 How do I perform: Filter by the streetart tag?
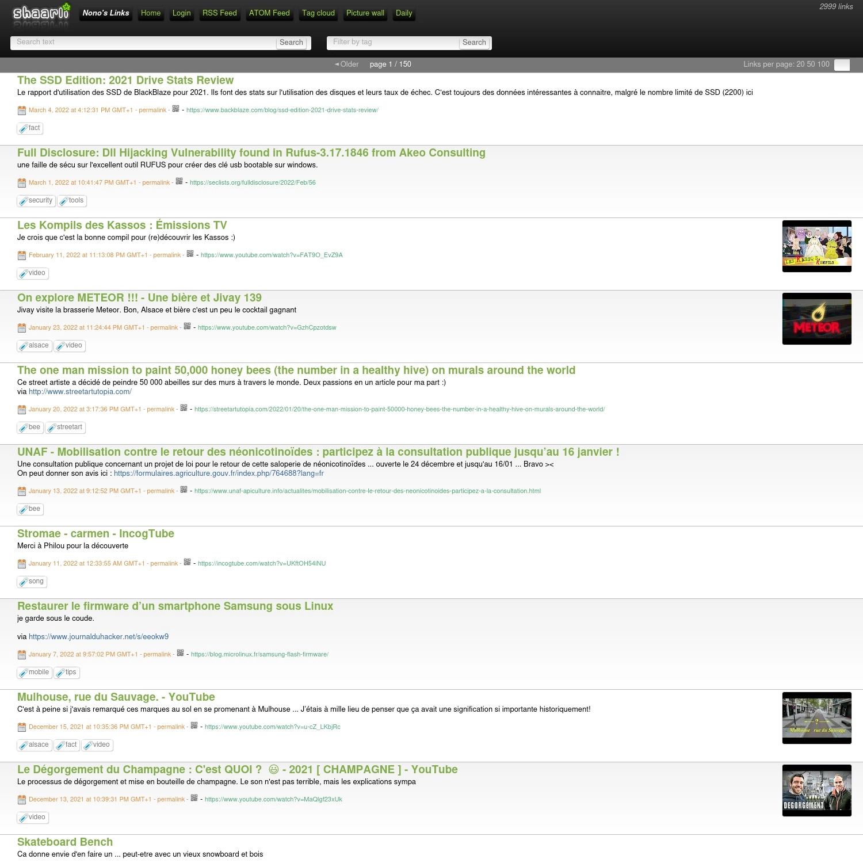click(66, 427)
